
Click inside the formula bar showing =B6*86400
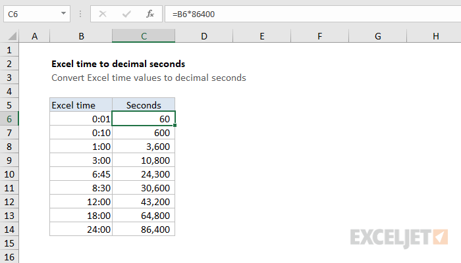click(313, 14)
